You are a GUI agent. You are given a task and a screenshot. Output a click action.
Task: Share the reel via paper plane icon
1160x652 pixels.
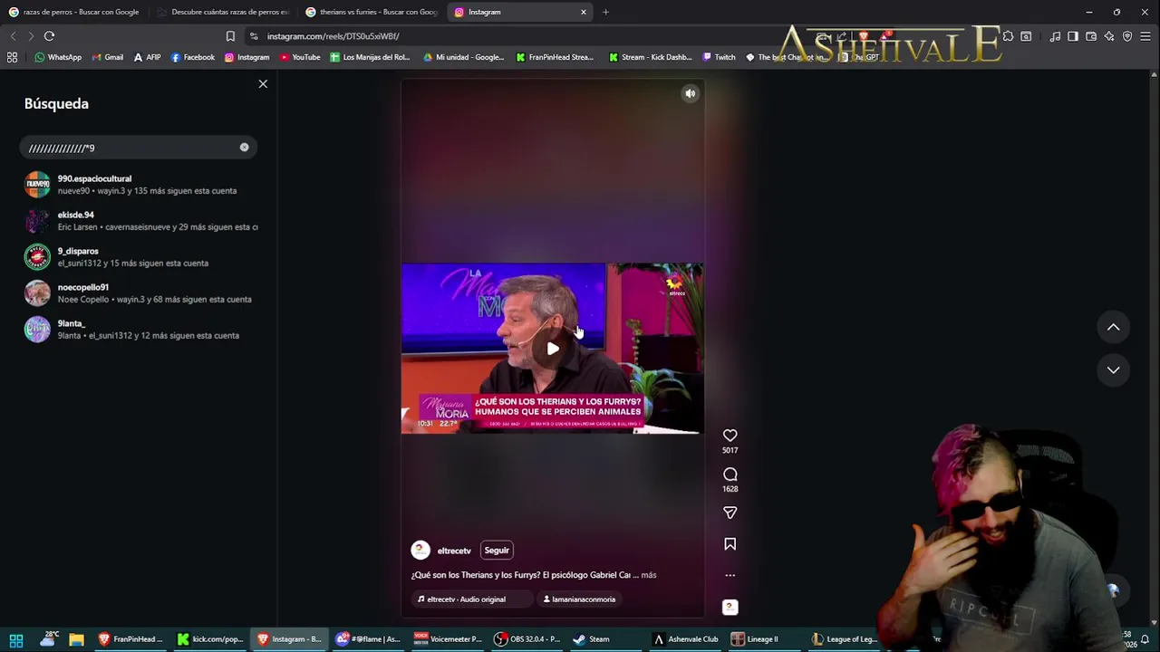730,513
